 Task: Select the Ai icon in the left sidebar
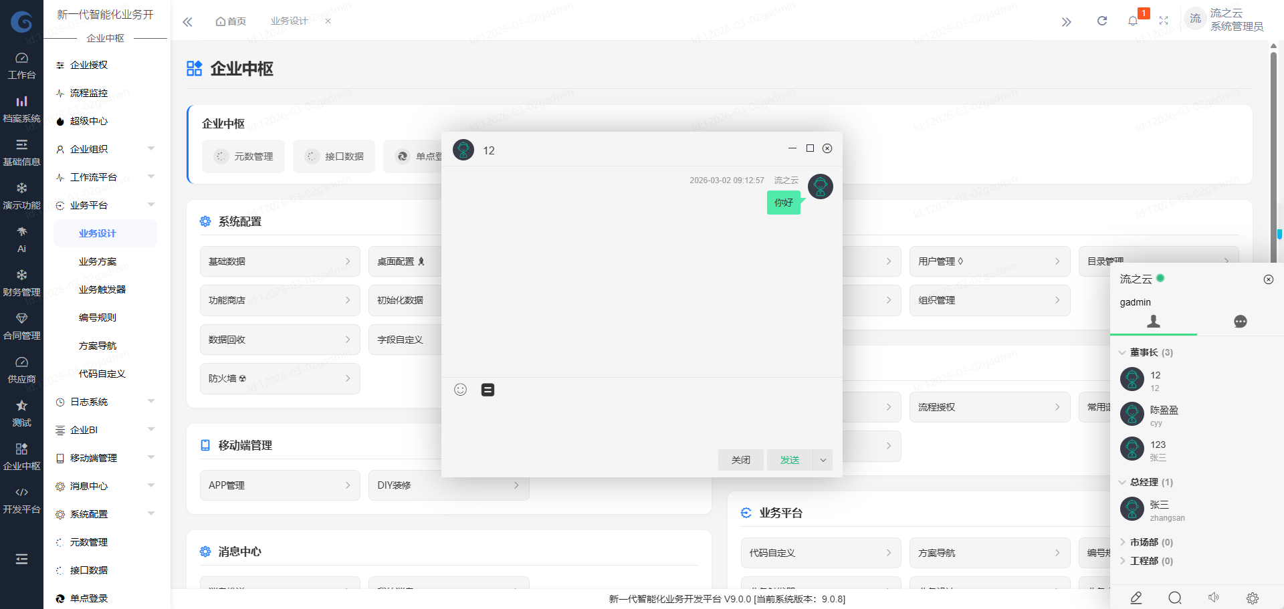[x=21, y=238]
